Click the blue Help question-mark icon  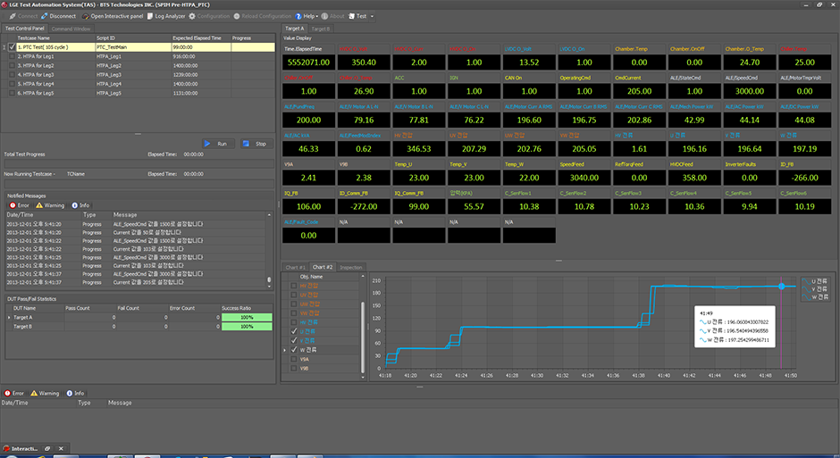[299, 16]
